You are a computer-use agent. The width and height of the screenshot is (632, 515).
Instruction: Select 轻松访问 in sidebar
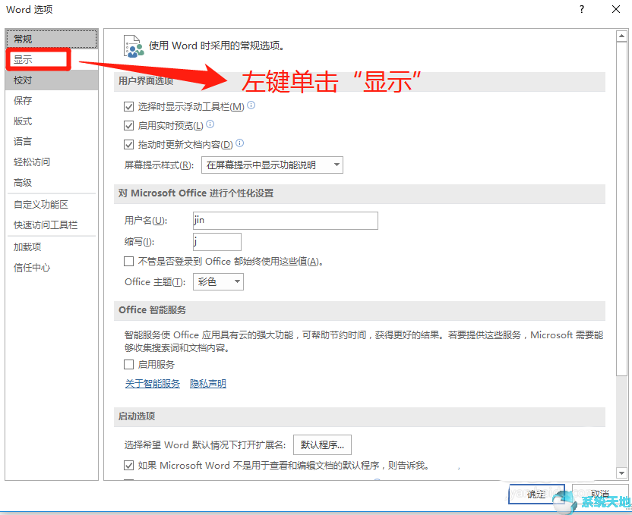pos(52,162)
